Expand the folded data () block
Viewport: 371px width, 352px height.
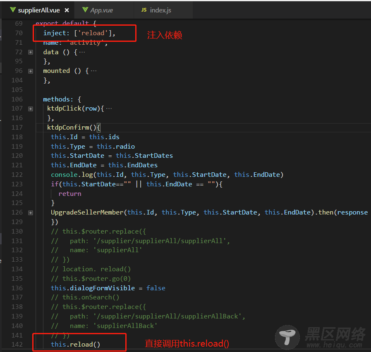[x=31, y=52]
